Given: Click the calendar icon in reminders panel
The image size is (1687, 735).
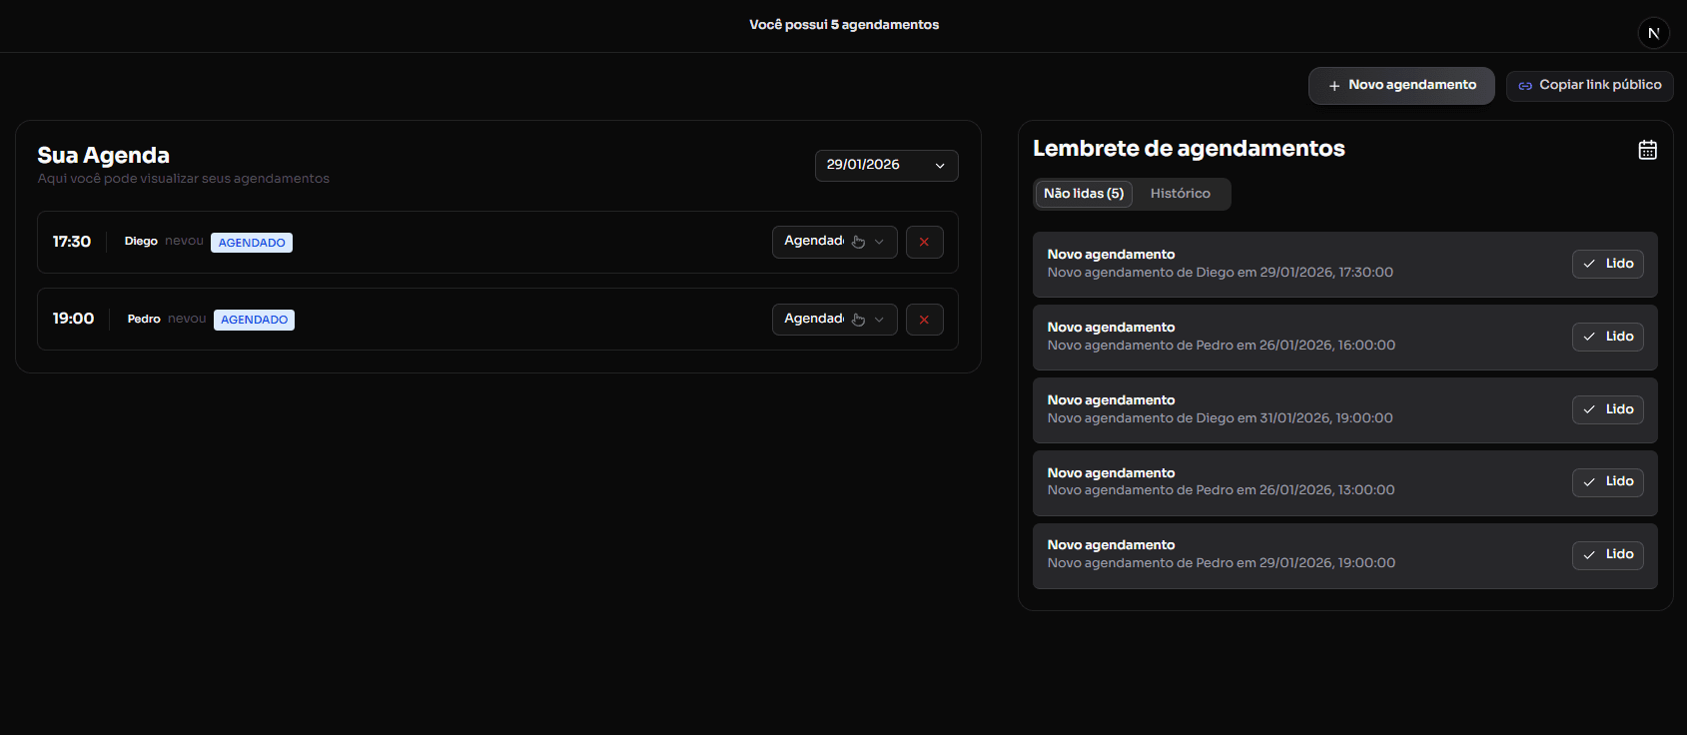Looking at the screenshot, I should [x=1647, y=150].
